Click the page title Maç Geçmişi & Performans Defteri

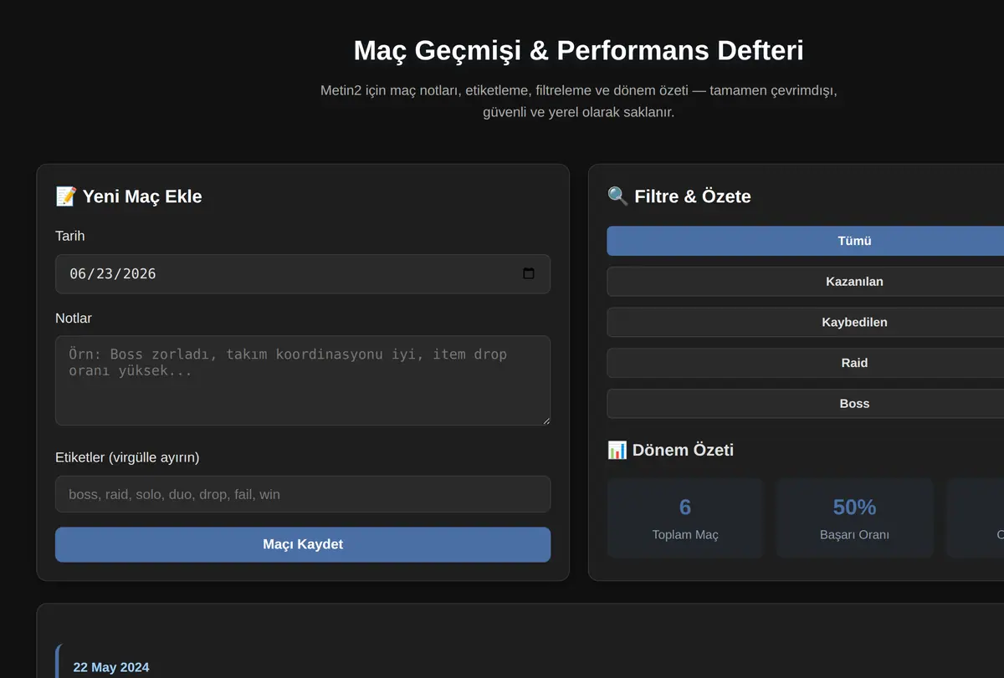point(578,50)
